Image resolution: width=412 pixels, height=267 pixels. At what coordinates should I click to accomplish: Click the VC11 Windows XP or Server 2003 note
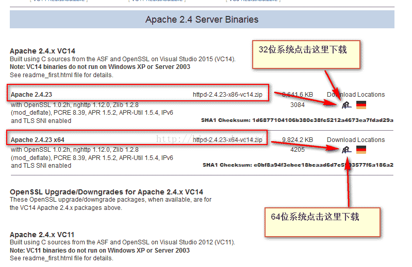pos(100,251)
